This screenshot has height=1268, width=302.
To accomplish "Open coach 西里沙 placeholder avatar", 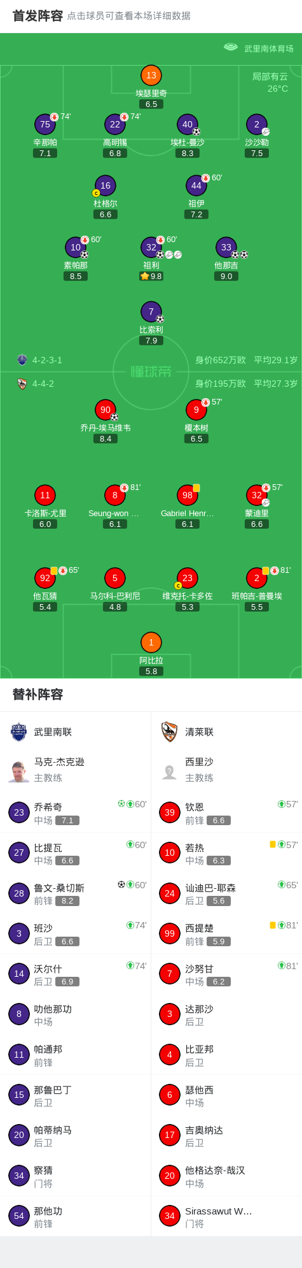I will pos(169,772).
